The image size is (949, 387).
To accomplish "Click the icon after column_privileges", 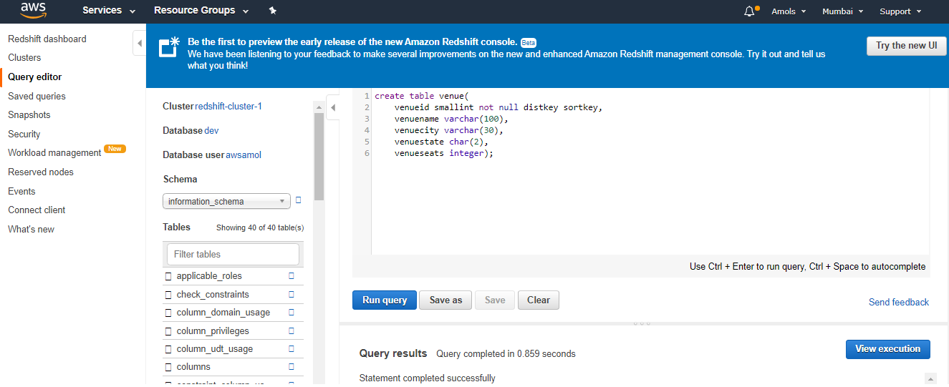I will pos(292,330).
